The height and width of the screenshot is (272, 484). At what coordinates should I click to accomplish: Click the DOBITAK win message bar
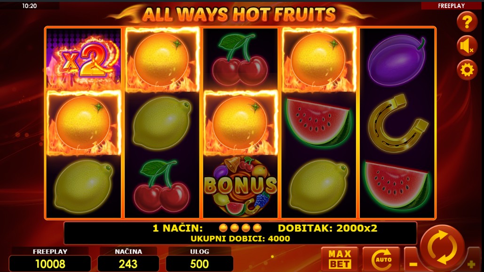coord(240,233)
